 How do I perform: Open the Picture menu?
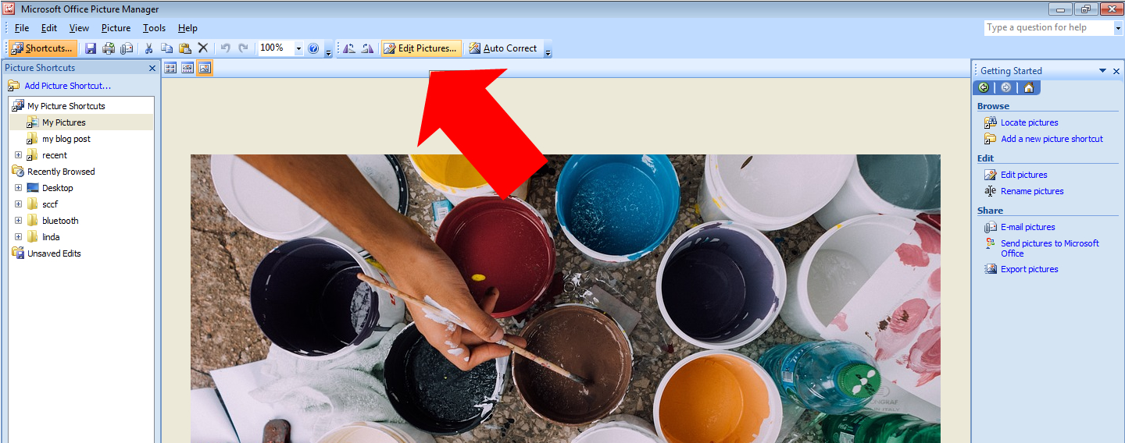point(116,28)
